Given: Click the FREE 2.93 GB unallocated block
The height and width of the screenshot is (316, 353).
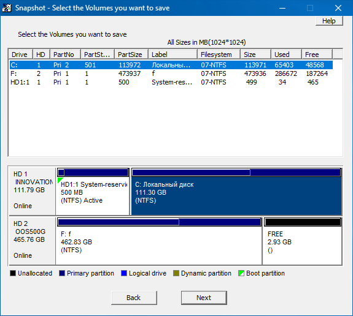Looking at the screenshot, I should (302, 241).
